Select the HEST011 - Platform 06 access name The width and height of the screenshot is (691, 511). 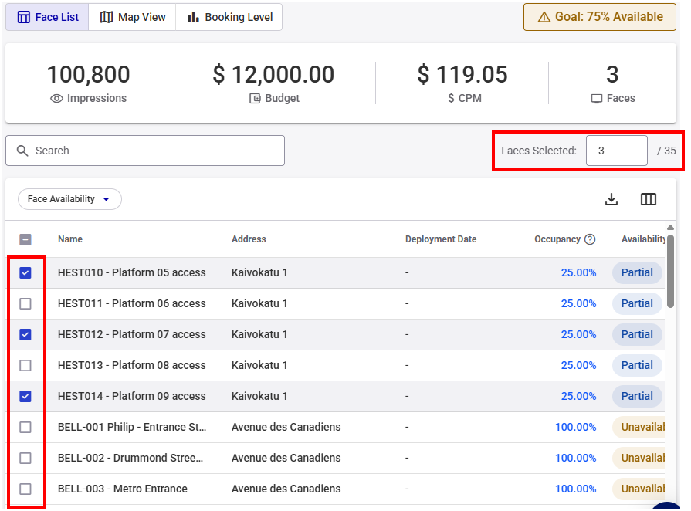tap(132, 303)
